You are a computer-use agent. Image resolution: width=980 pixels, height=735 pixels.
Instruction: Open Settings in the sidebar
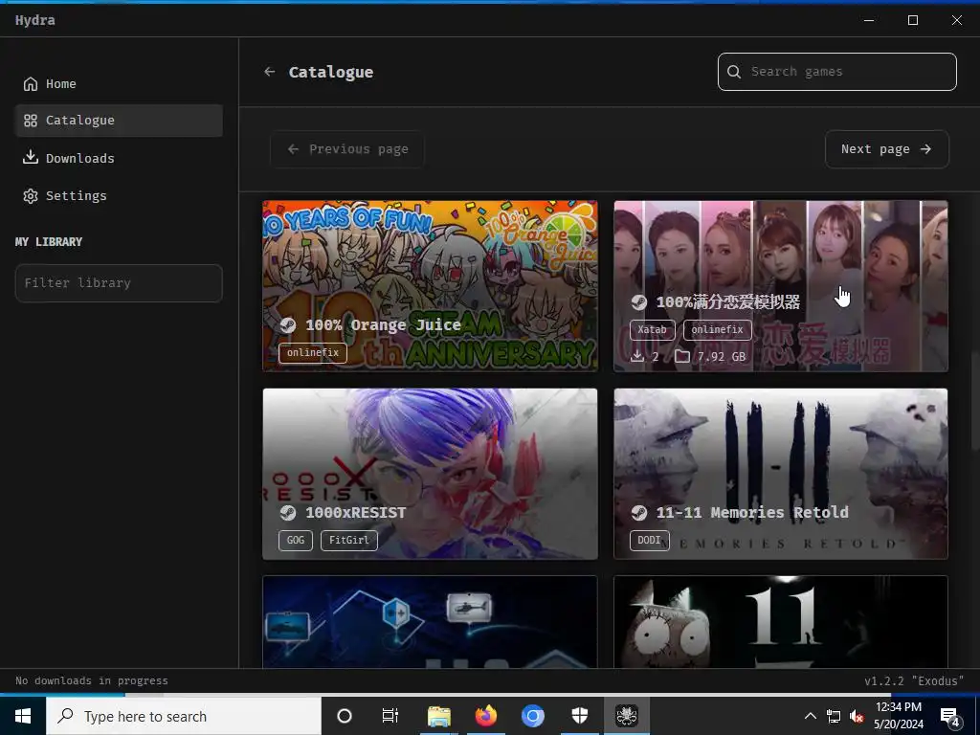[119, 195]
